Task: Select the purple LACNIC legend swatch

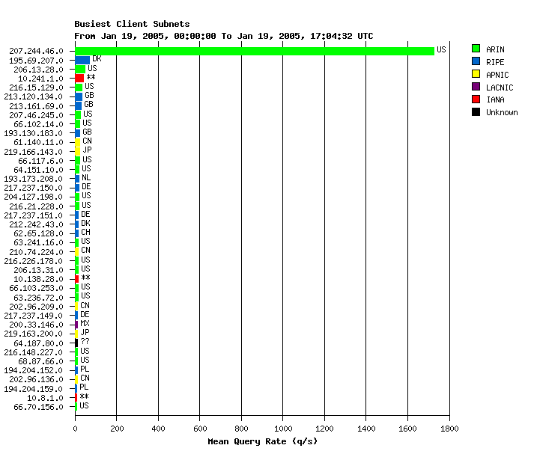Action: pos(476,88)
